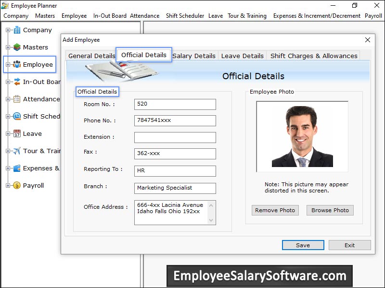Click the Company building icon in sidebar
This screenshot has width=385, height=288.
click(17, 30)
